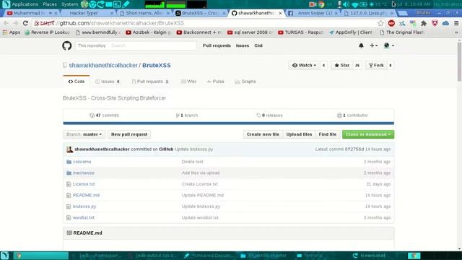Click the shawarkhanethicalhacker owner link
Image resolution: width=462 pixels, height=260 pixels.
pos(103,66)
